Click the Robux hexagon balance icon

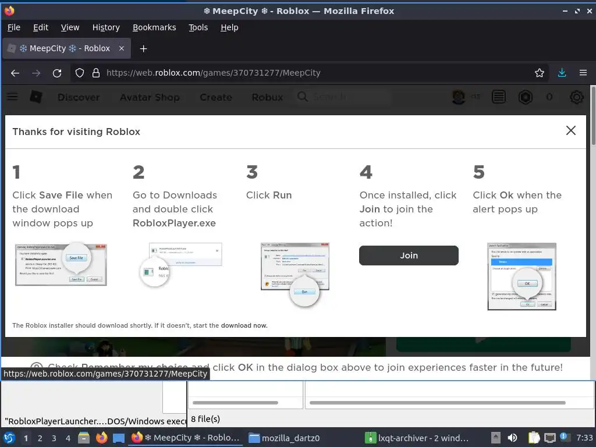(x=526, y=97)
